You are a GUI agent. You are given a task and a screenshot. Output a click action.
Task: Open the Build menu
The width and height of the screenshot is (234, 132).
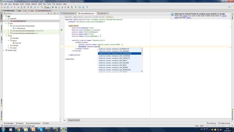point(40,4)
